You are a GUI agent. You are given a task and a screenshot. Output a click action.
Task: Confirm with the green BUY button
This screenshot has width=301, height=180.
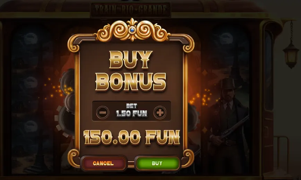[x=157, y=163]
